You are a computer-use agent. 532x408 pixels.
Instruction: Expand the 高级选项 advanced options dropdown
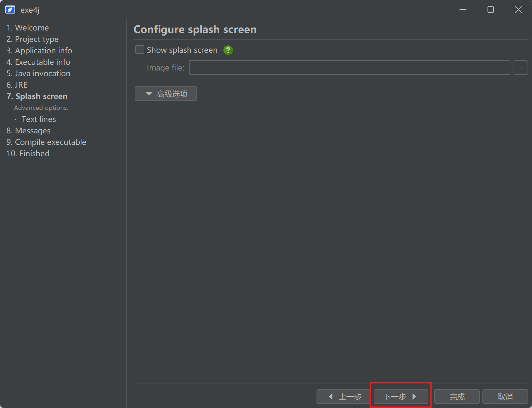pos(166,94)
